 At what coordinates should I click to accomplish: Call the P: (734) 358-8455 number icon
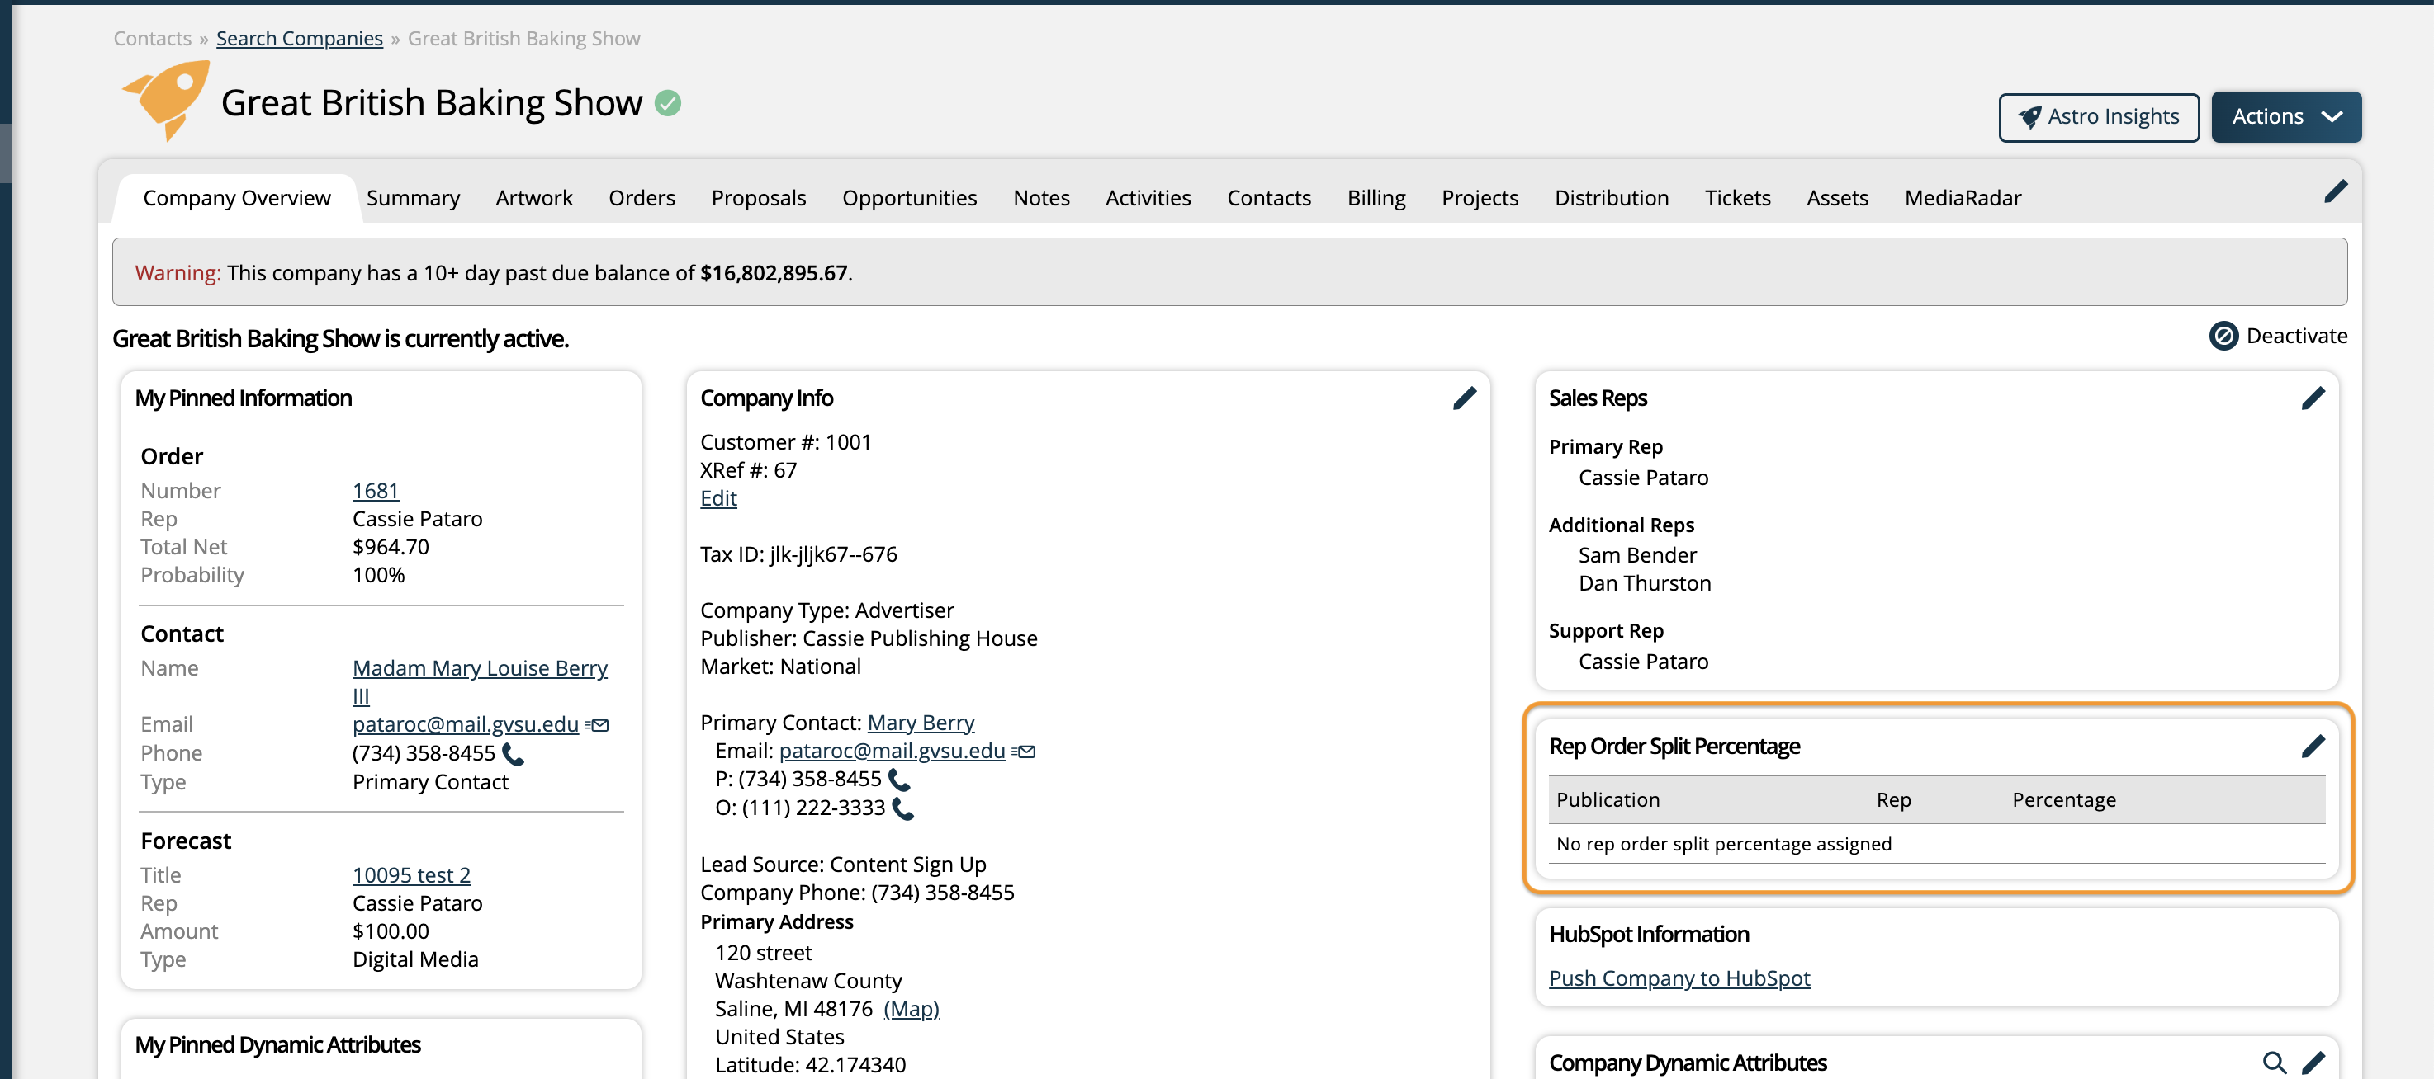[x=899, y=780]
